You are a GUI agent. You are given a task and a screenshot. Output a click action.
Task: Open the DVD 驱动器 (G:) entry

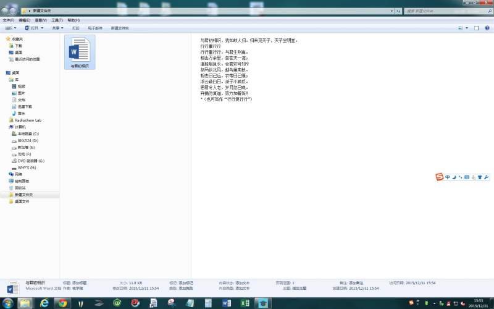31,161
